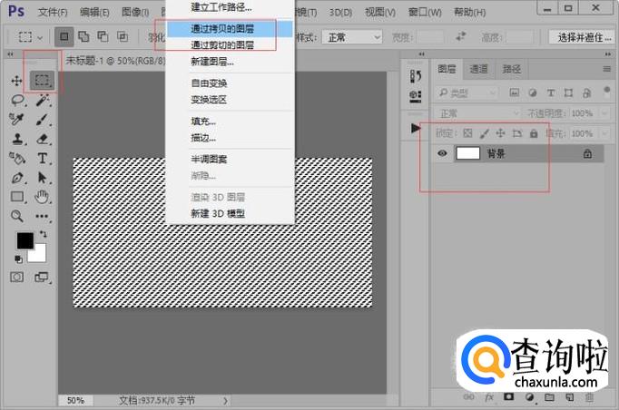This screenshot has width=619, height=410.
Task: Add a layer mask
Action: (508, 396)
